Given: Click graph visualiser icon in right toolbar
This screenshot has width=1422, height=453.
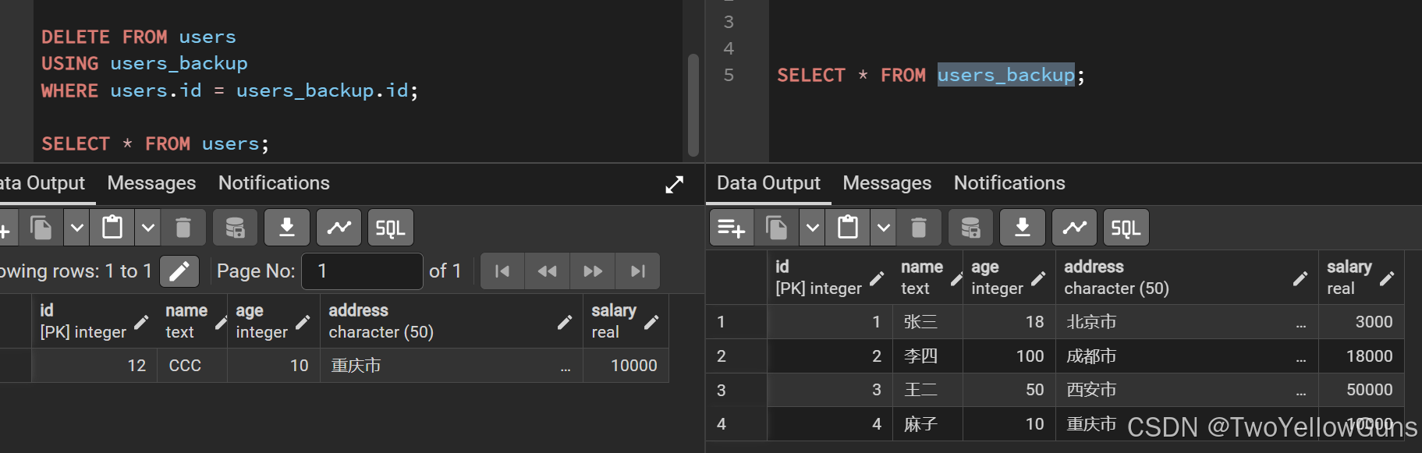Looking at the screenshot, I should tap(1074, 228).
